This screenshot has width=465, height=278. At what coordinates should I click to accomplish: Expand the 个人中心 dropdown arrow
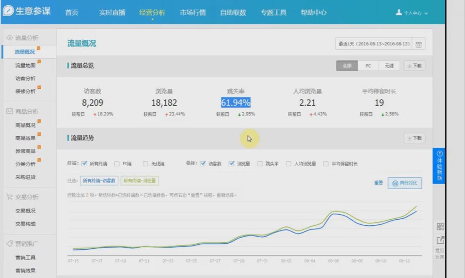coord(426,13)
